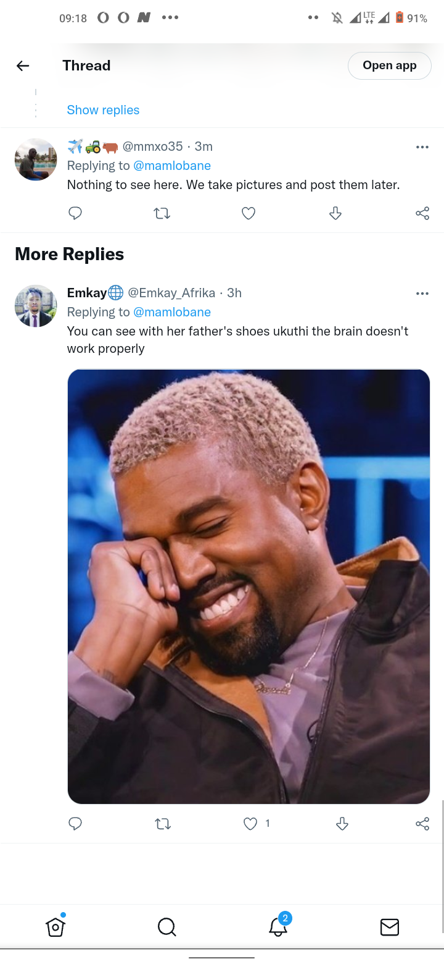The width and height of the screenshot is (444, 964).
Task: Share Emkay's tweet
Action: point(422,823)
